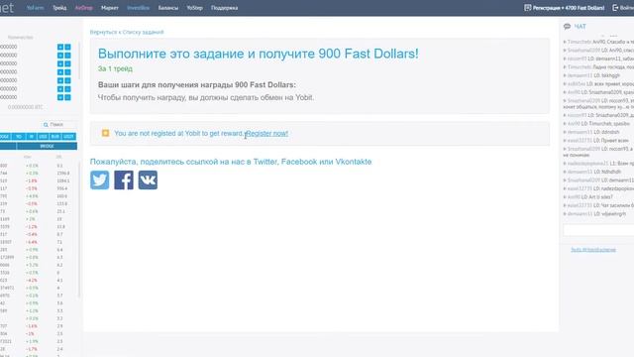Click the underlined link below chat input
Image resolution: width=634 pixels, height=357 pixels.
coord(593,250)
